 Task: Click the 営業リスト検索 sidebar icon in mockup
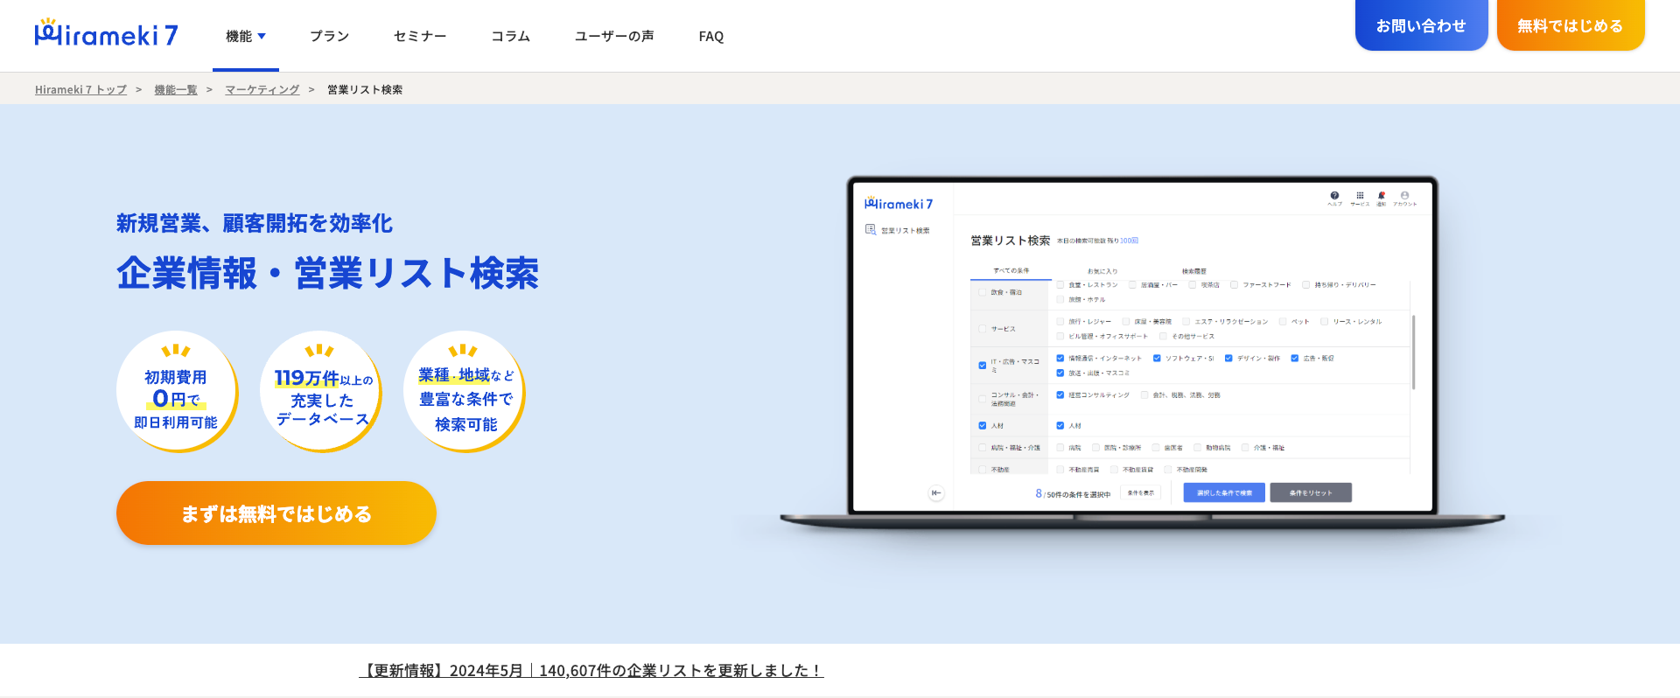pos(871,230)
